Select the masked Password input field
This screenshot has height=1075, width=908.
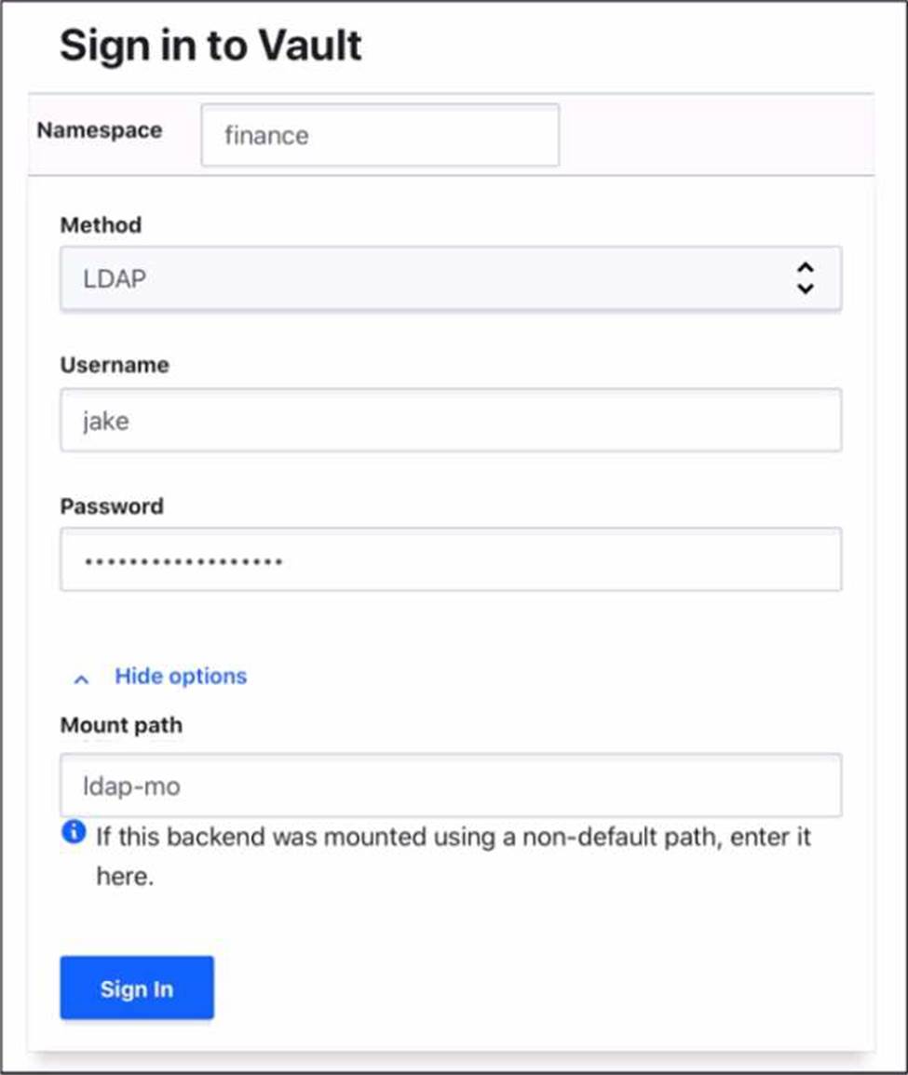(451, 560)
